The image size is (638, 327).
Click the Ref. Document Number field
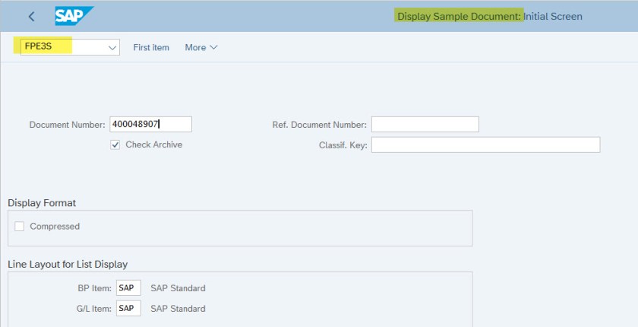click(x=425, y=124)
